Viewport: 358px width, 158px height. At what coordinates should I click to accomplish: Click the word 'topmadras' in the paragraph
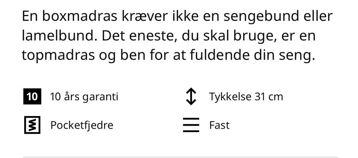click(x=58, y=56)
